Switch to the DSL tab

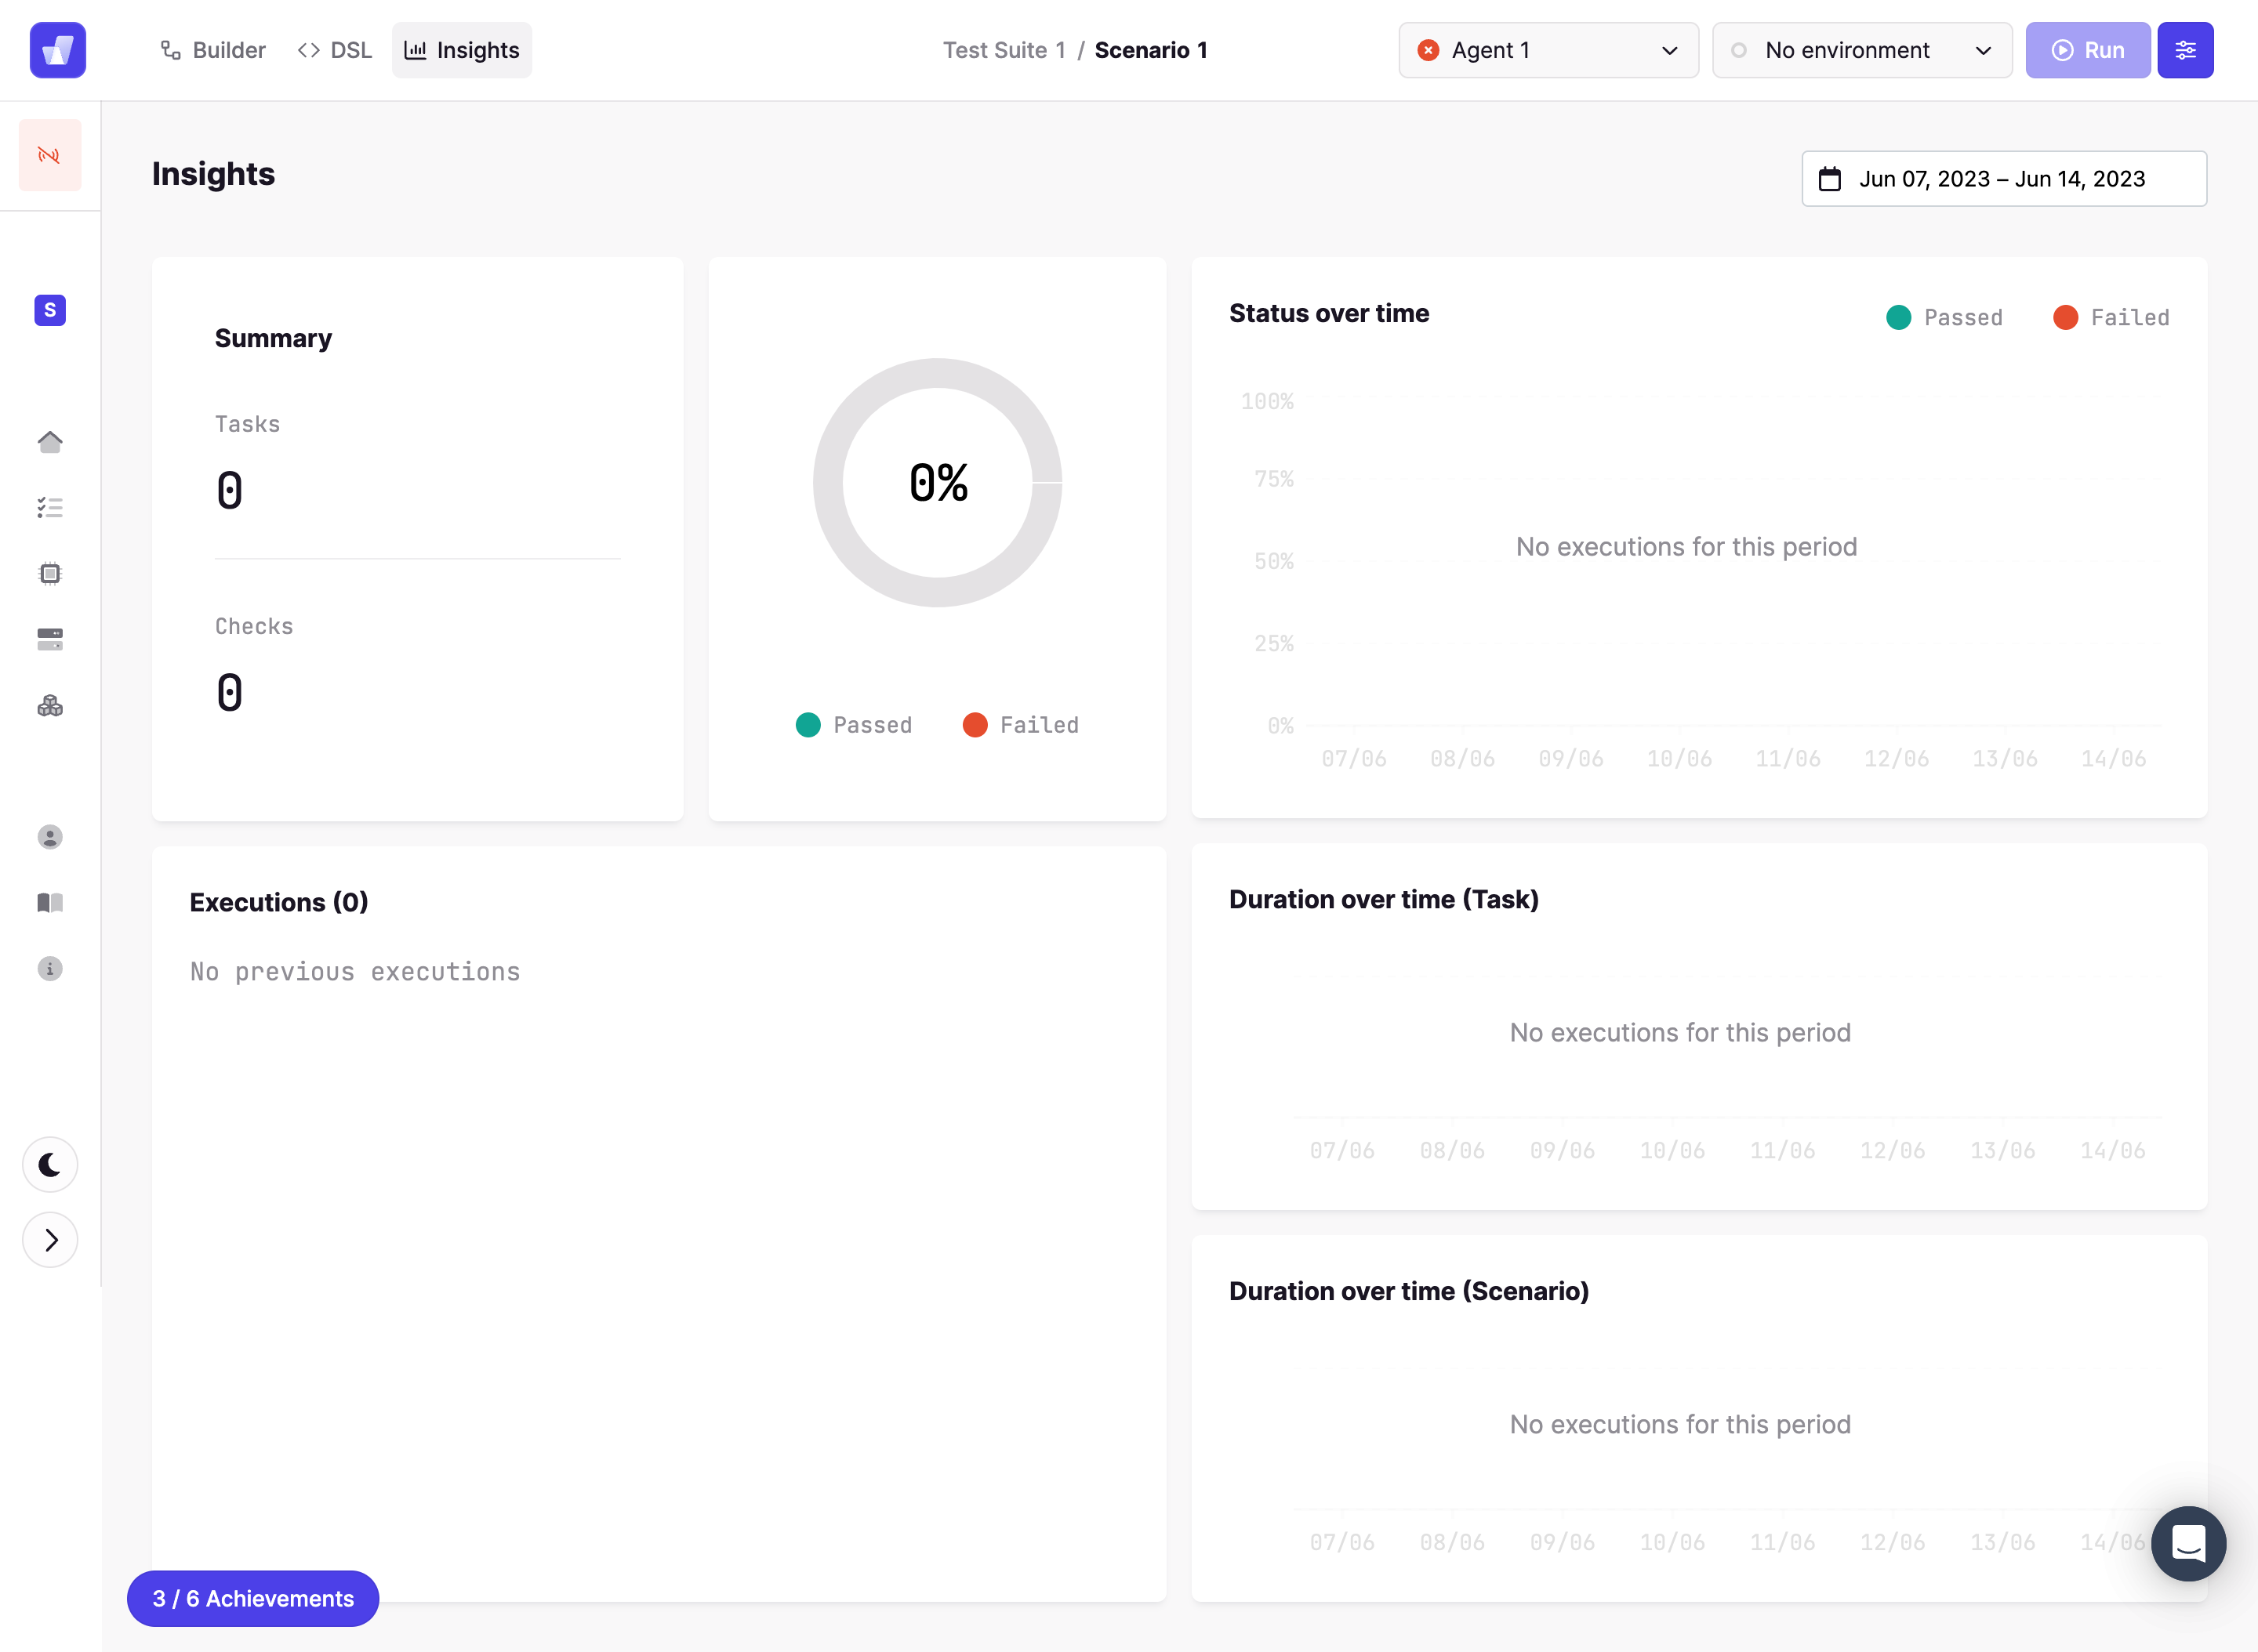pos(335,50)
